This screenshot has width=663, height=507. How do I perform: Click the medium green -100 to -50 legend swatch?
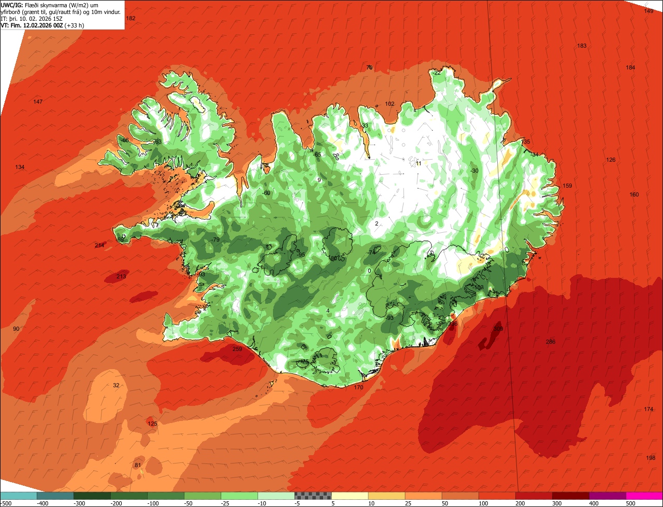point(165,496)
